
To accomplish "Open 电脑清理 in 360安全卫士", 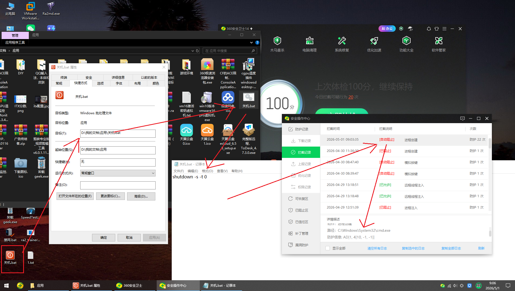I will [x=310, y=44].
